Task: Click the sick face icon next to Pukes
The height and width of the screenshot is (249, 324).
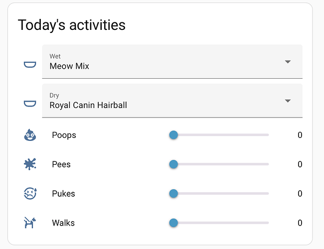Action: coord(30,193)
